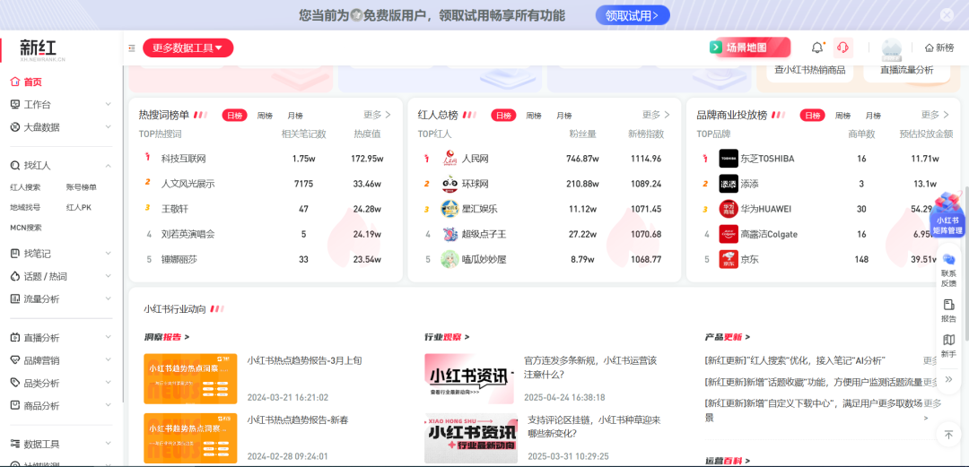Screen dimensions: 969x467
Task: Click the back-to-top arrow button
Action: (x=948, y=434)
